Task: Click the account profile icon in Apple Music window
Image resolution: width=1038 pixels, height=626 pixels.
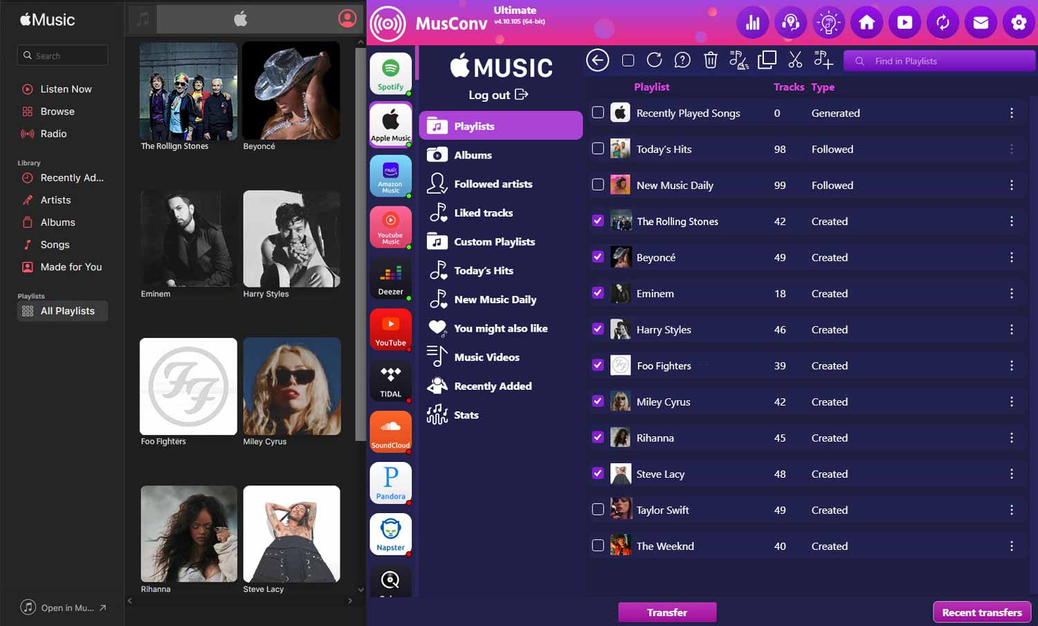Action: click(347, 19)
